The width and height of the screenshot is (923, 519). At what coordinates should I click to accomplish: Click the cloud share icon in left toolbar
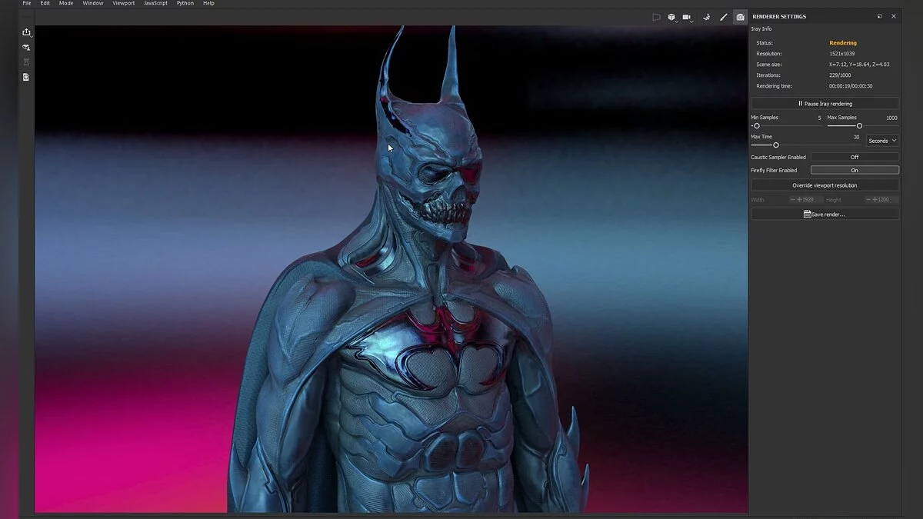pos(26,48)
